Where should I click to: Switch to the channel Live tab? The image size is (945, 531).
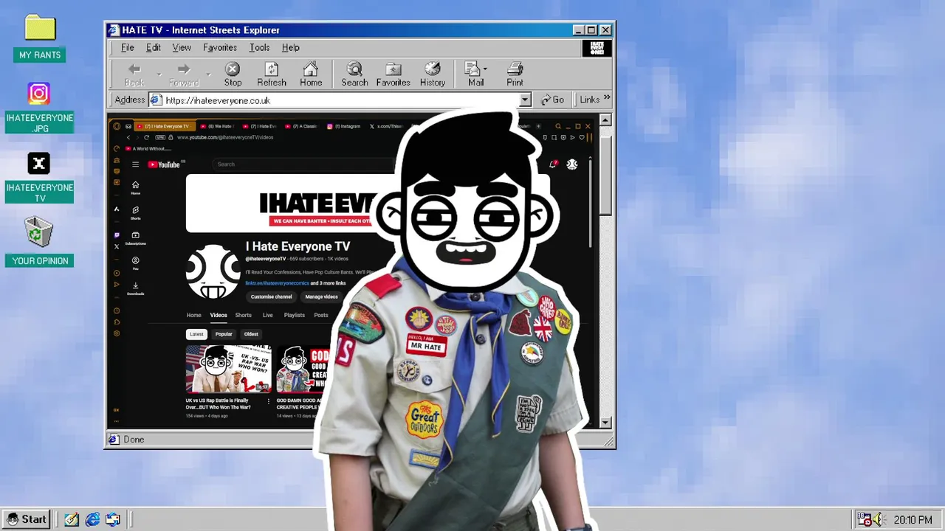point(268,315)
